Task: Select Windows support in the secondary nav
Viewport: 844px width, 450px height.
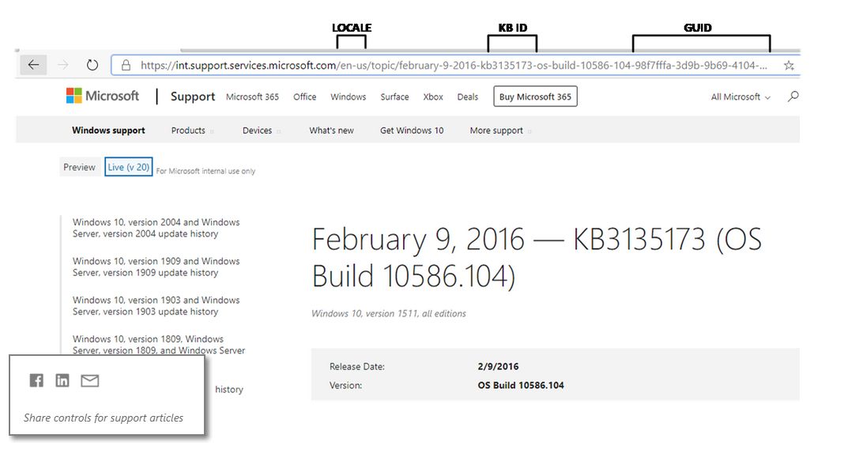Action: pos(108,130)
